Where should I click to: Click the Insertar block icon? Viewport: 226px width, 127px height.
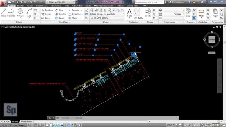[148, 13]
